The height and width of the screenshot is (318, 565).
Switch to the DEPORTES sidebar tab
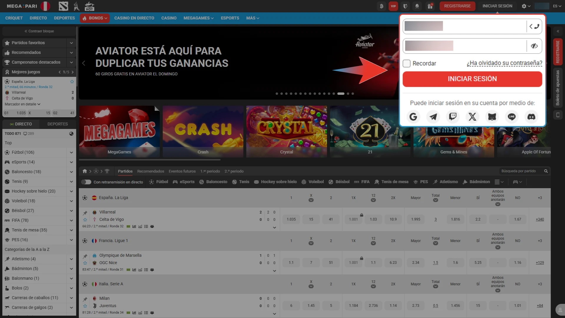coord(58,124)
